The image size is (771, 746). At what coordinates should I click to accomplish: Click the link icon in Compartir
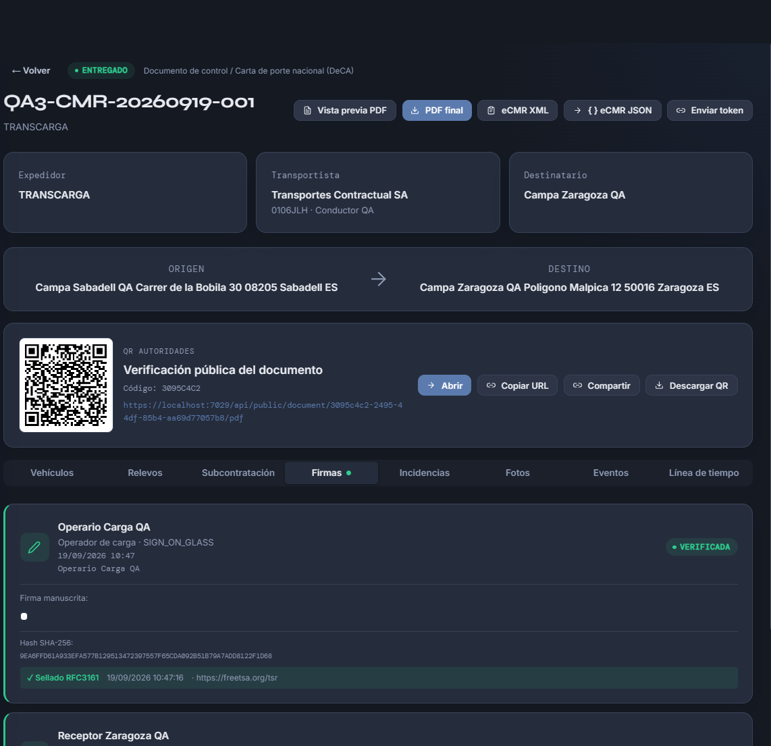(x=577, y=385)
